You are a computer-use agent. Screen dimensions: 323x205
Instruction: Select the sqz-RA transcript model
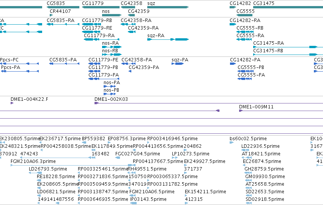point(168,39)
